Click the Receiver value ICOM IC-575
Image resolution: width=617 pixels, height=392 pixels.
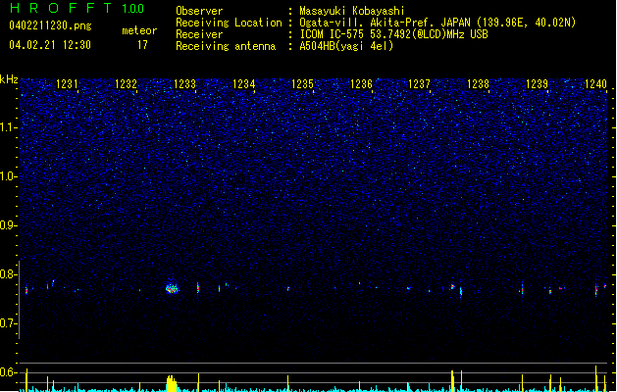(393, 34)
